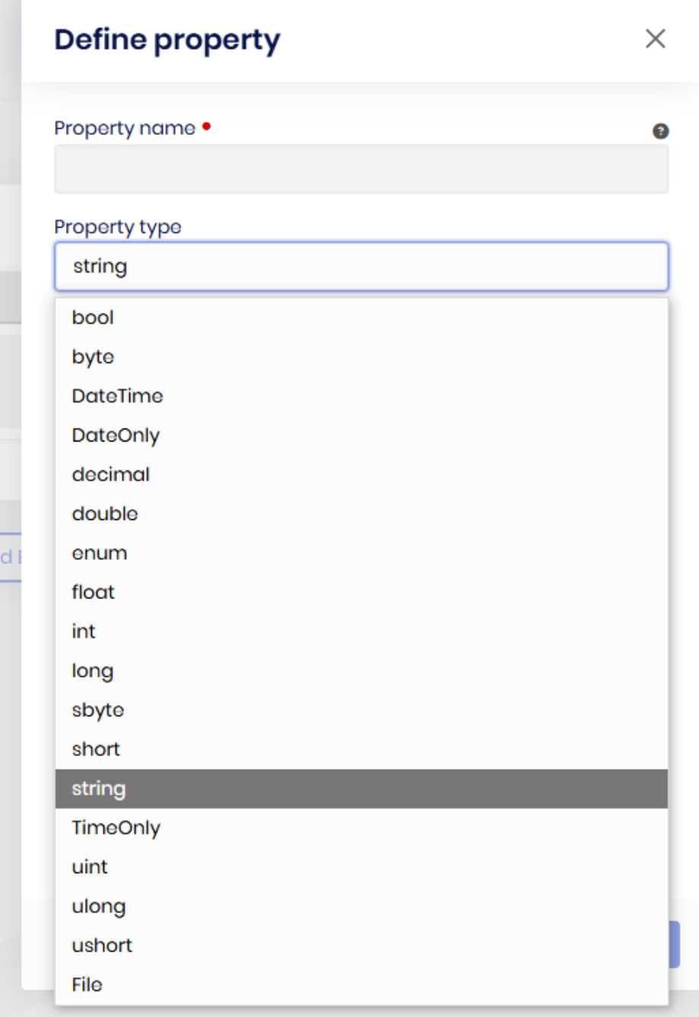Pick short as property type
This screenshot has height=1017, width=699.
pos(96,749)
